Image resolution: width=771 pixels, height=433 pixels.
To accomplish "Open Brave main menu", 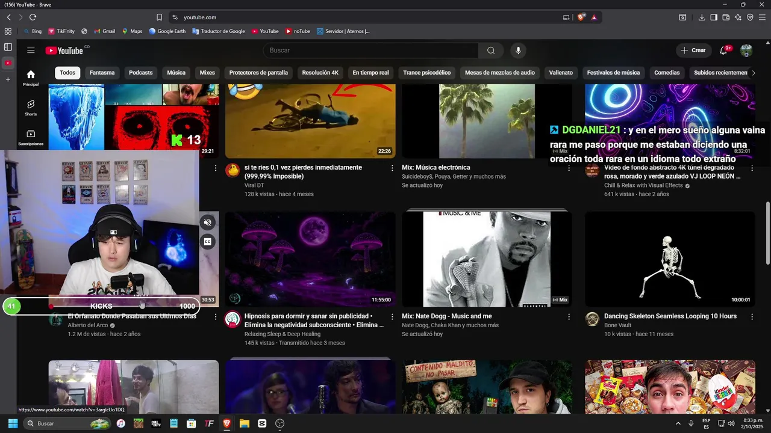I will click(762, 17).
